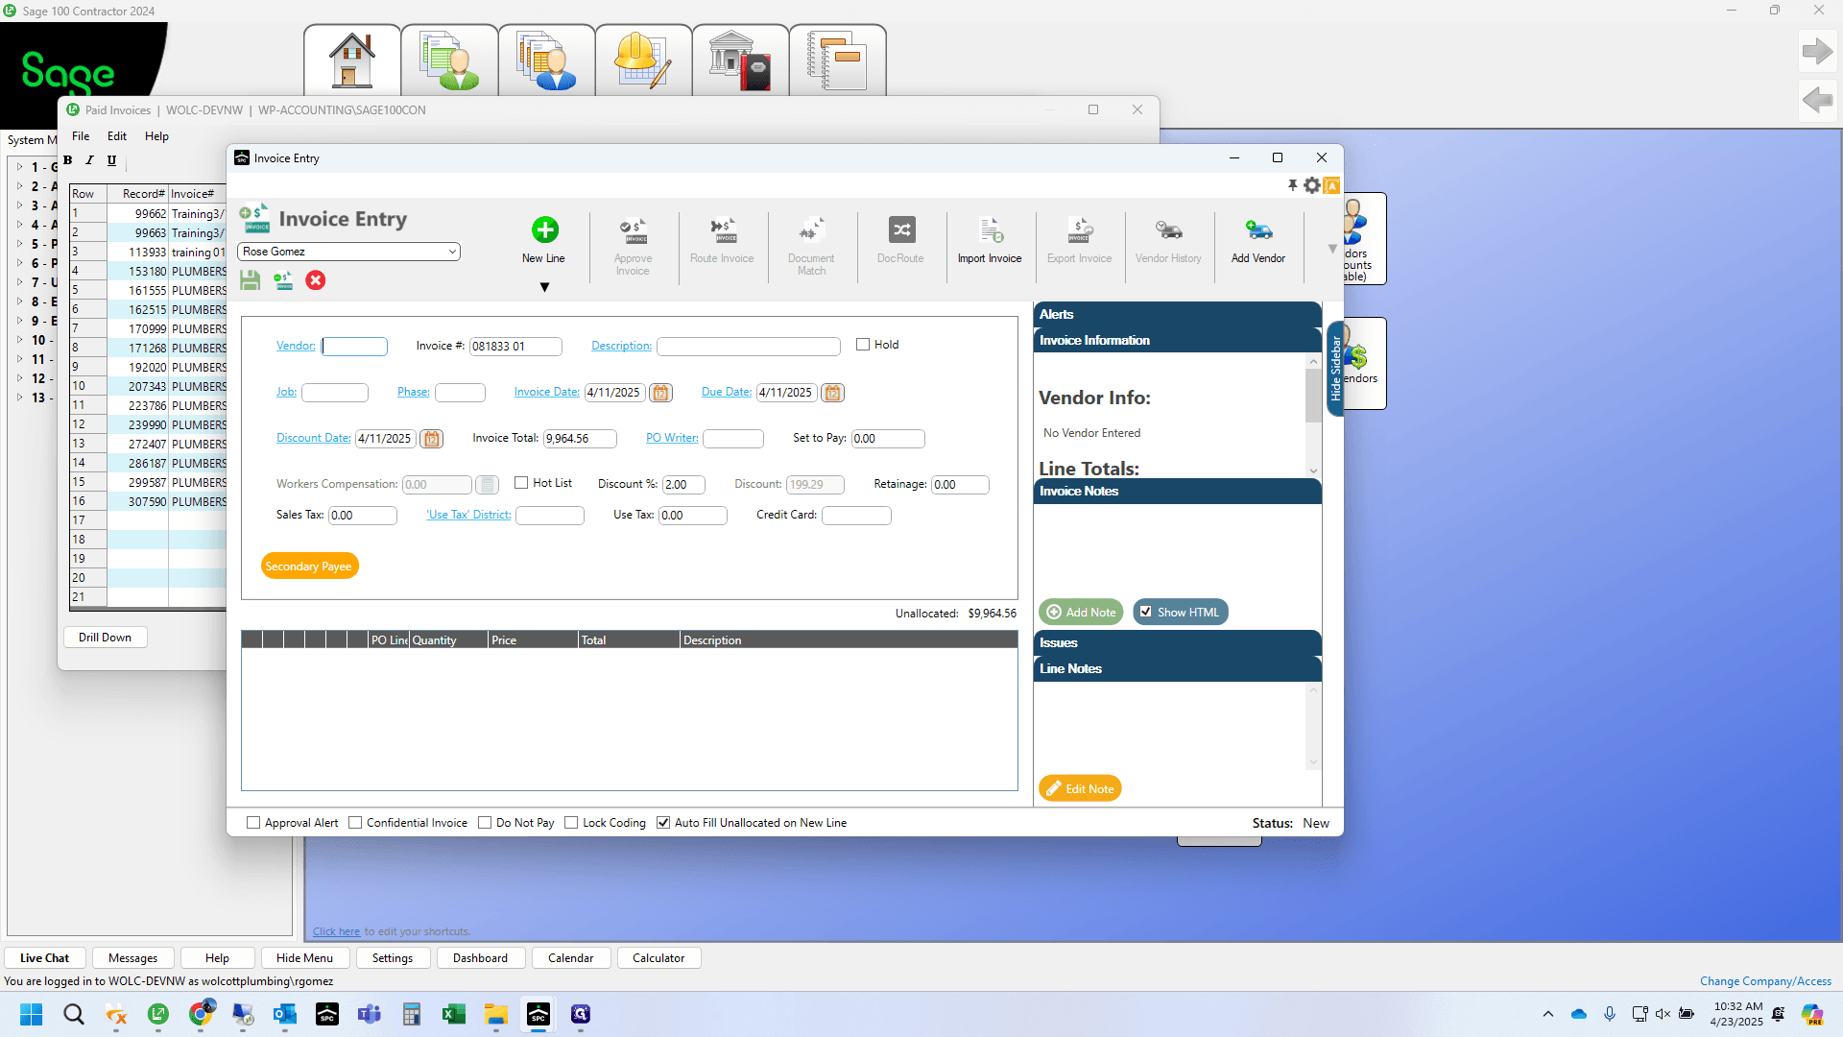This screenshot has height=1037, width=1843.
Task: Click the Invoice Information scrollbar
Action: (x=1313, y=396)
